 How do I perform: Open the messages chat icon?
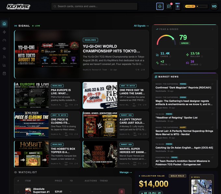[169, 6]
